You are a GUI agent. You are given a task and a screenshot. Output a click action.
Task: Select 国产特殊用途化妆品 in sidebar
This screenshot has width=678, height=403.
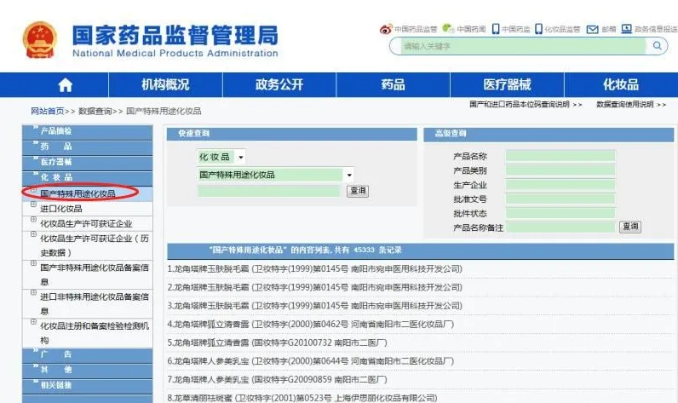[x=78, y=193]
